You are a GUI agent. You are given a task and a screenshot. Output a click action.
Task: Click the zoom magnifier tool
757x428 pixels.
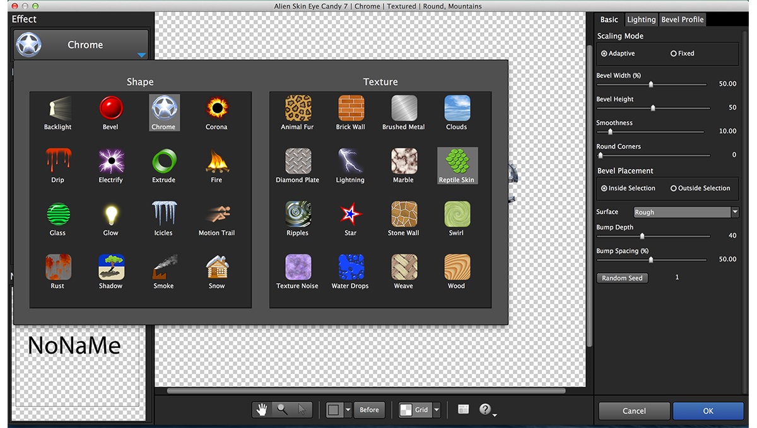(x=282, y=410)
